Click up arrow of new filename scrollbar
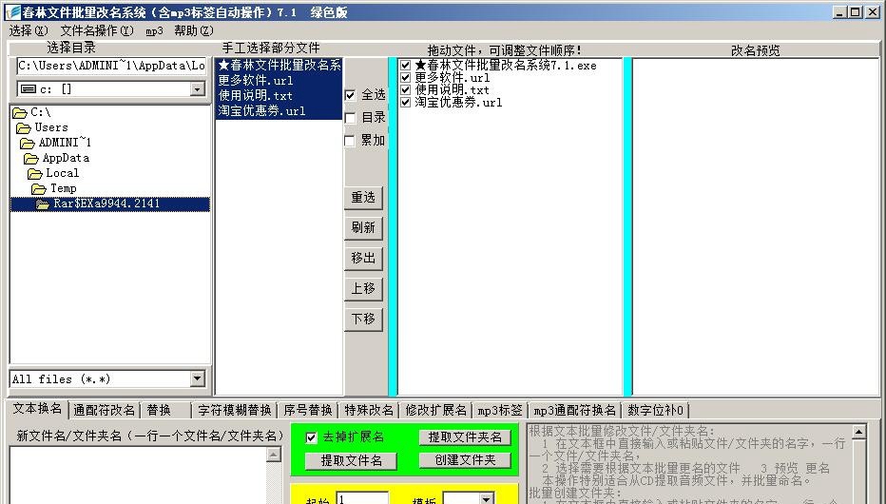 pyautogui.click(x=274, y=455)
